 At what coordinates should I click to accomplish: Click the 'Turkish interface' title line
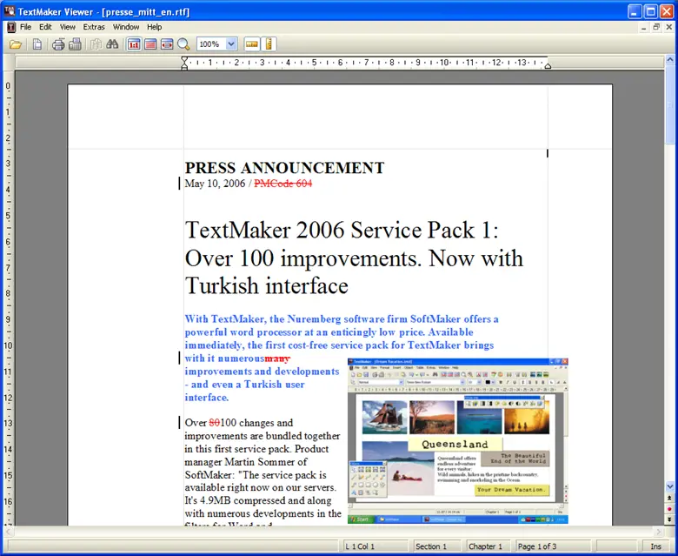click(x=266, y=286)
